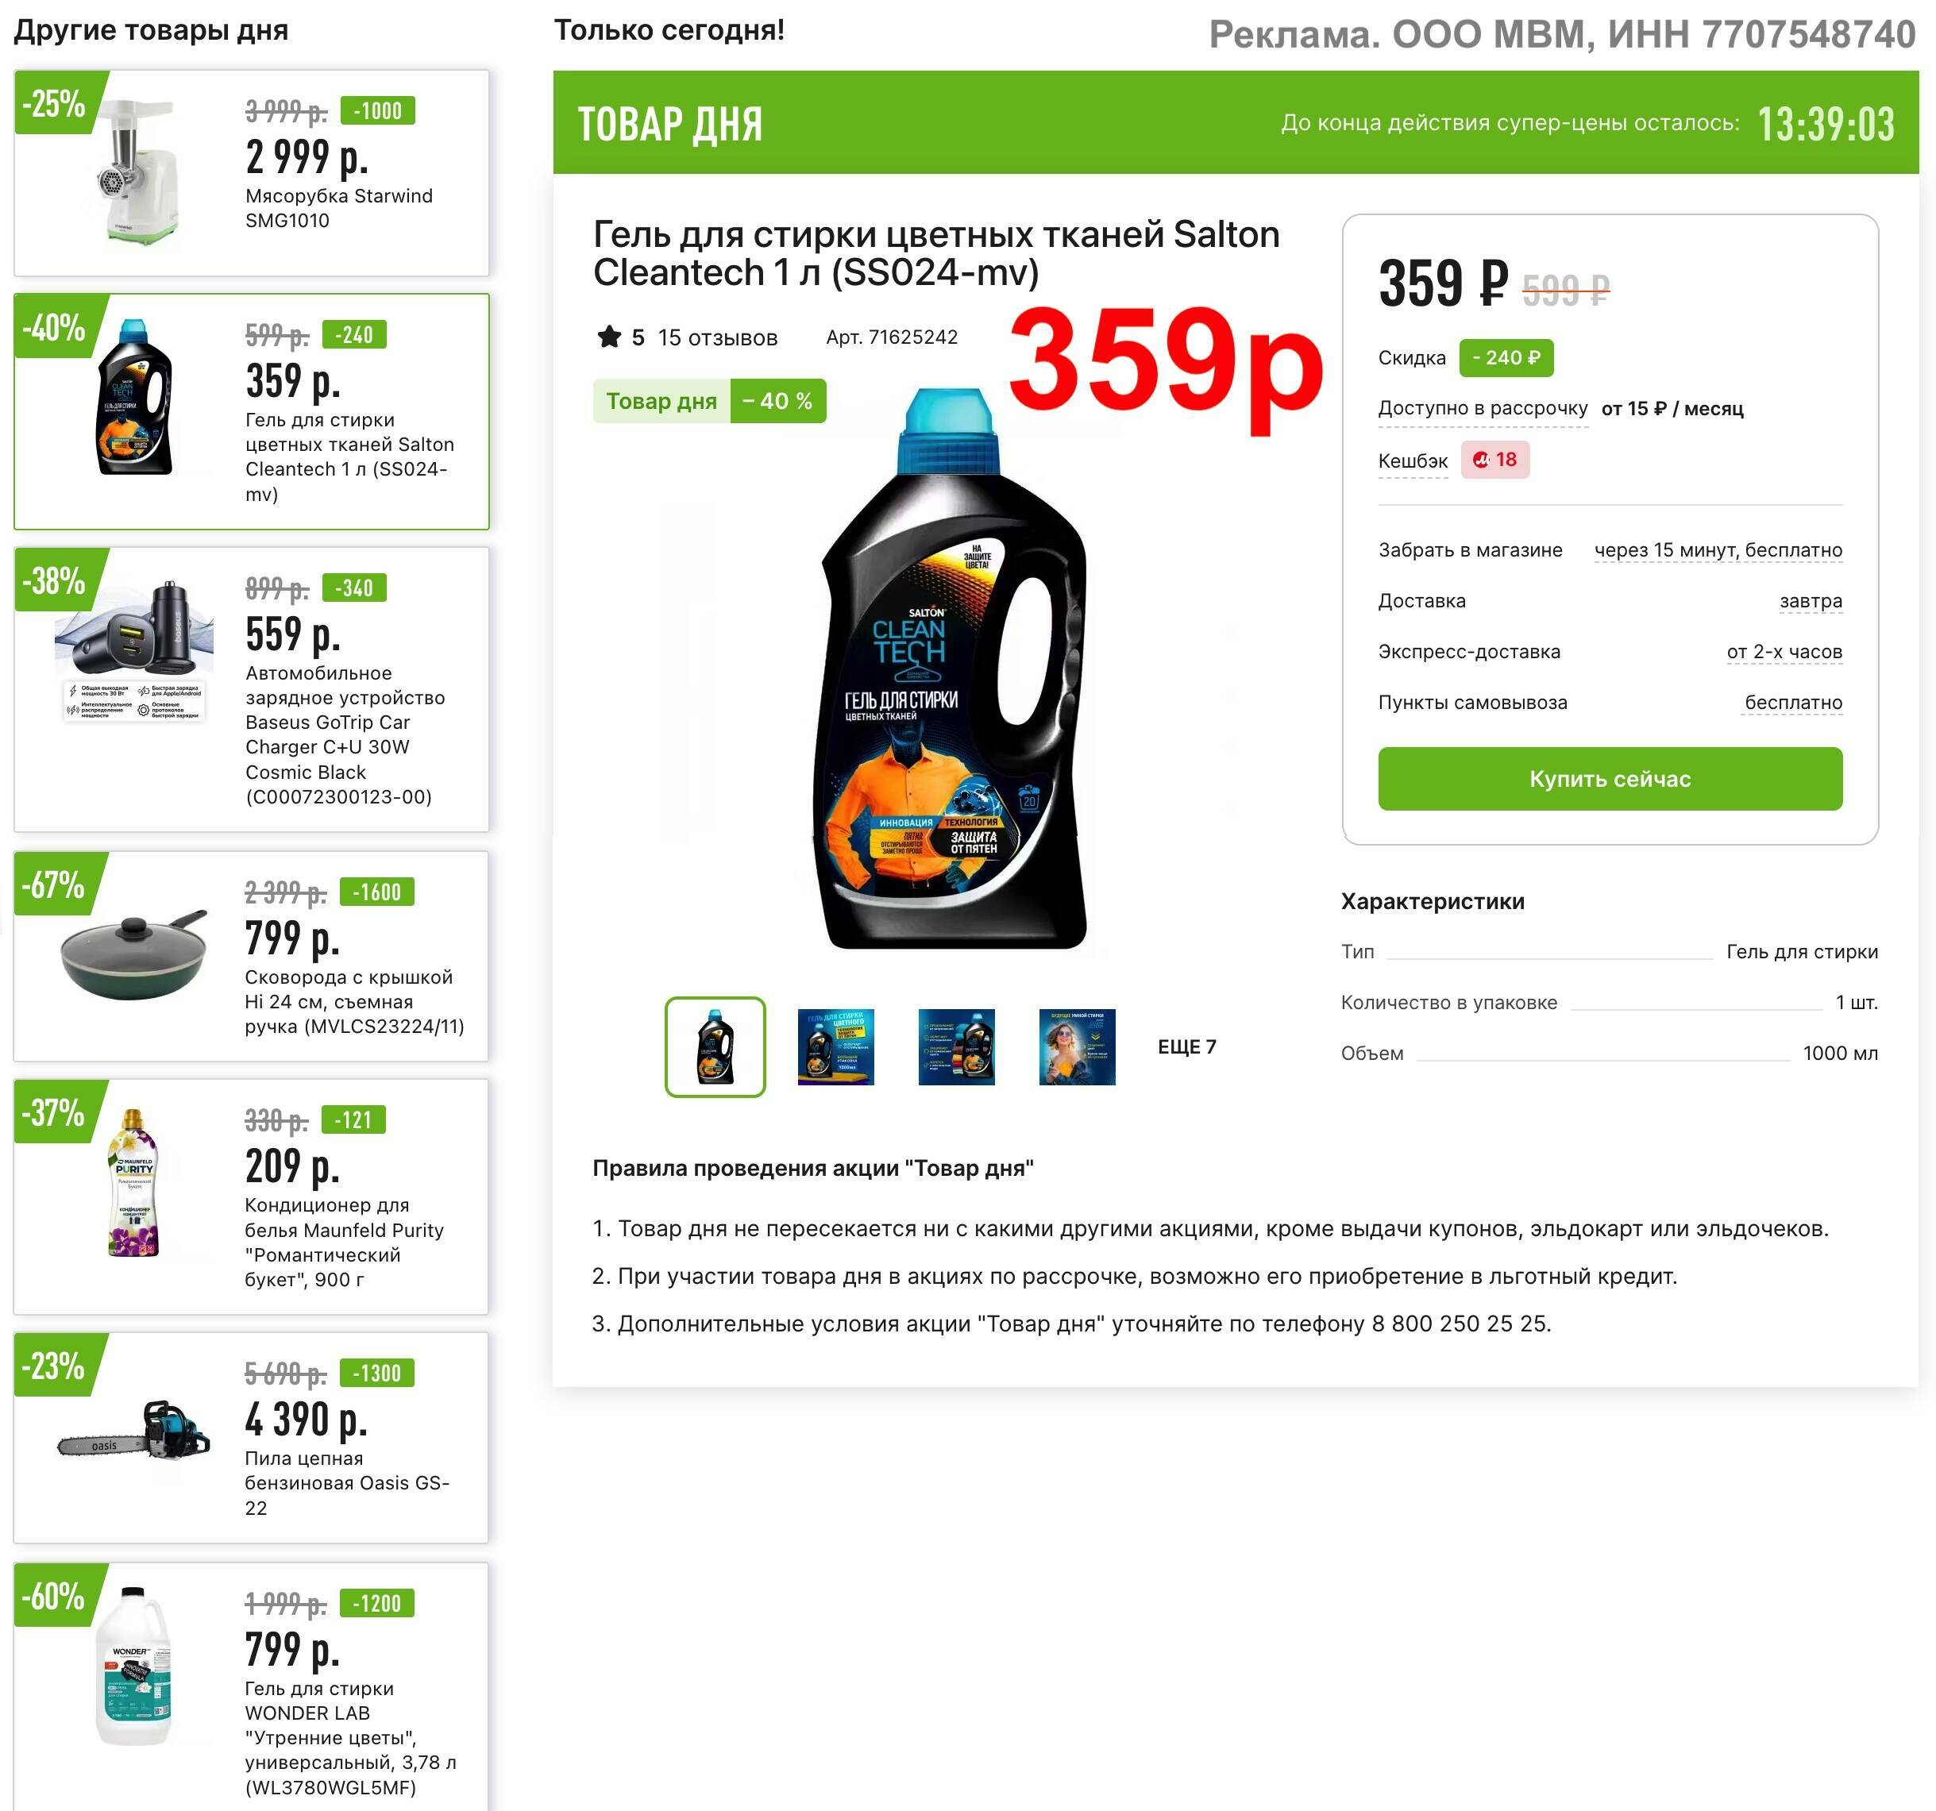Click the Купить сейчас button

[x=1610, y=779]
